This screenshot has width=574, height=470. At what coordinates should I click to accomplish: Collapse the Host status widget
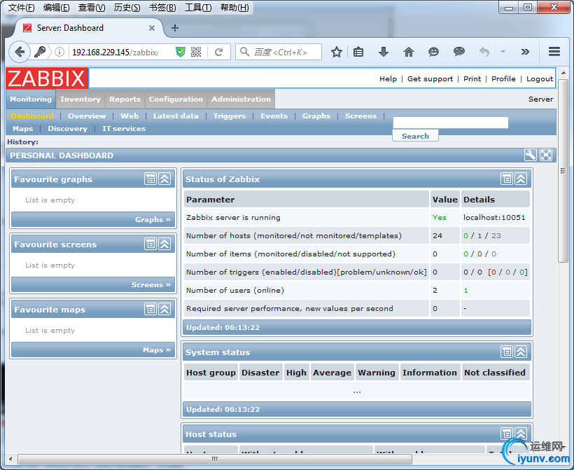521,434
